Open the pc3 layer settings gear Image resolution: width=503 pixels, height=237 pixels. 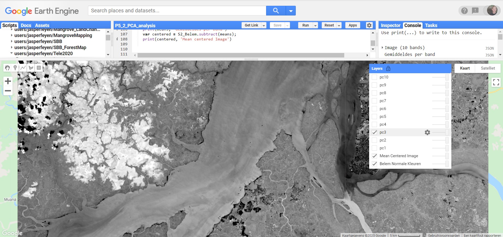[x=427, y=133]
